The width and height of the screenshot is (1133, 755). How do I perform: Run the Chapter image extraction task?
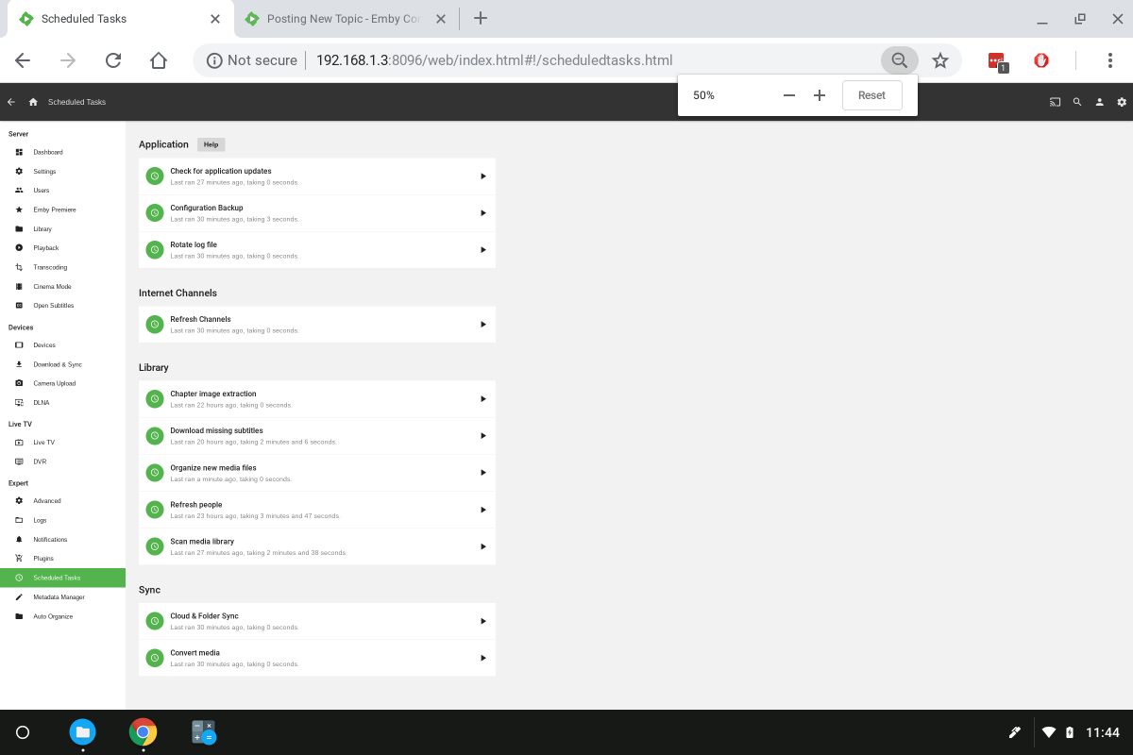pos(482,398)
